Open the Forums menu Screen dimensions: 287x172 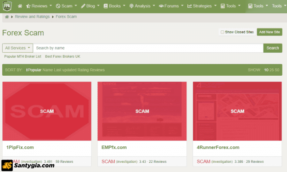pyautogui.click(x=171, y=6)
